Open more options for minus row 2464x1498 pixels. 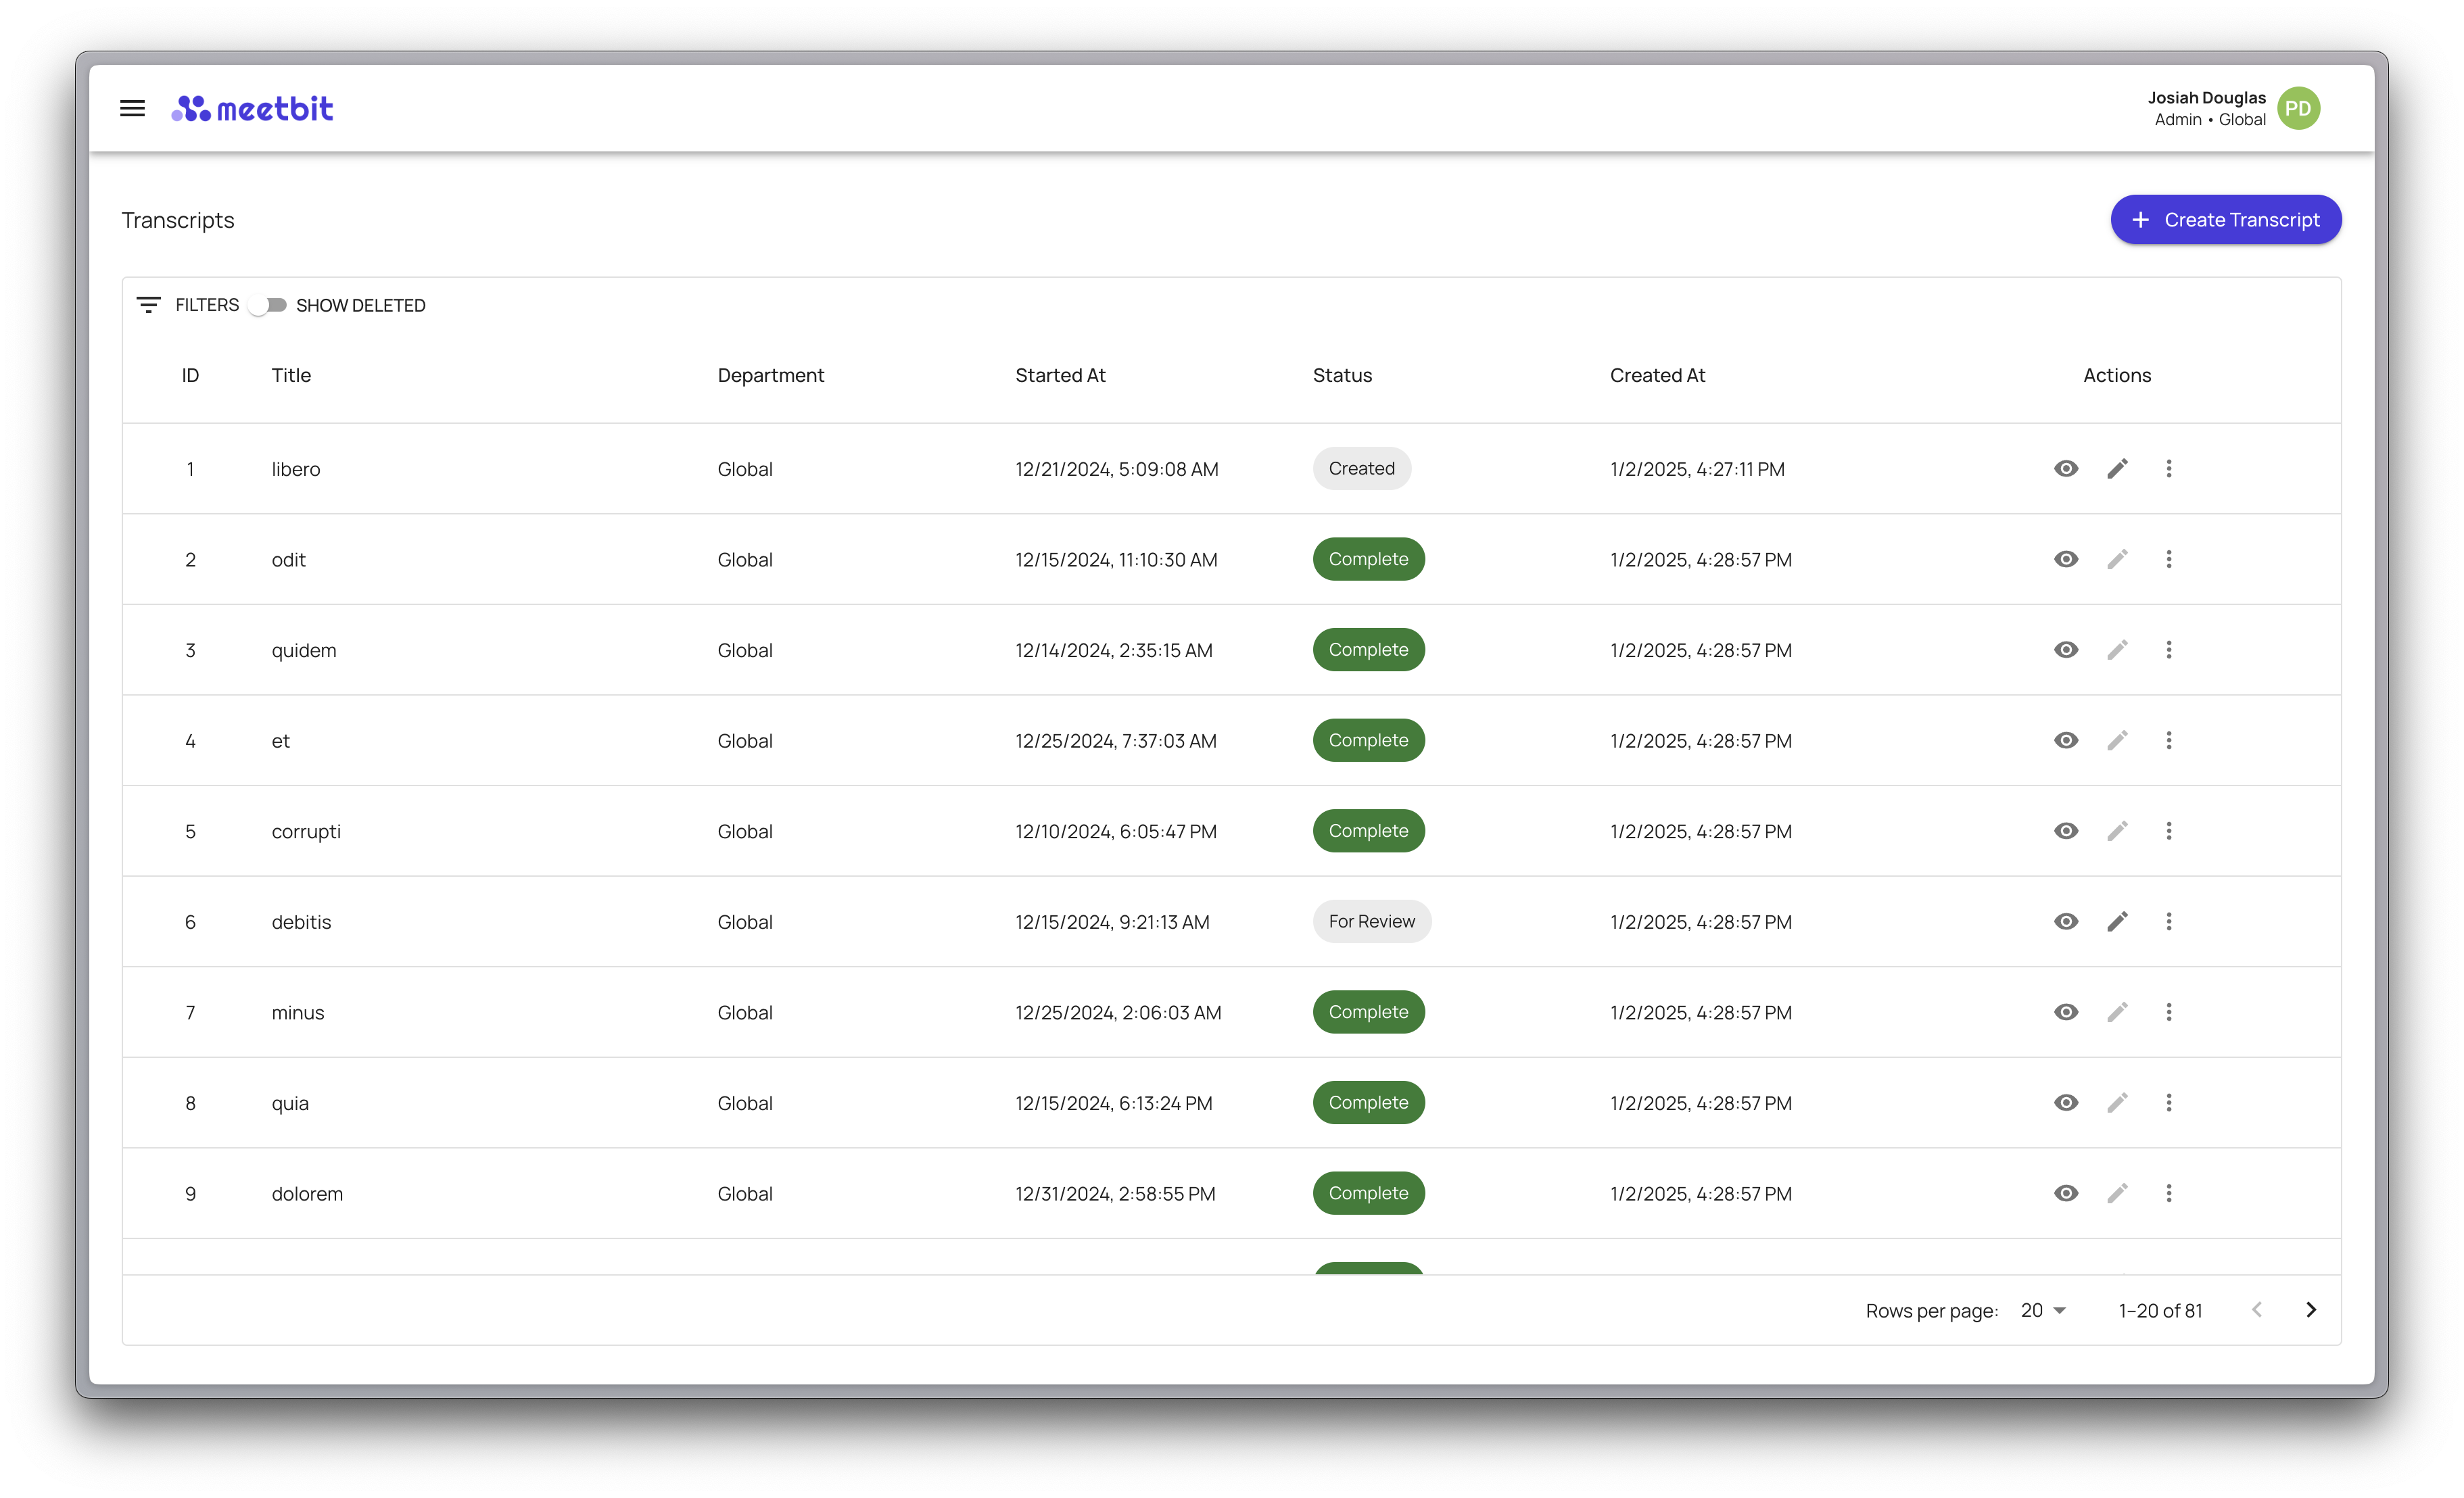click(x=2168, y=1012)
